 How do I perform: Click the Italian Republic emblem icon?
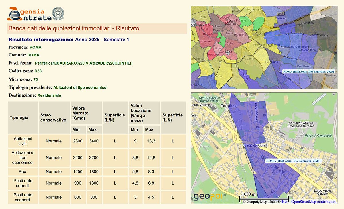58,13
